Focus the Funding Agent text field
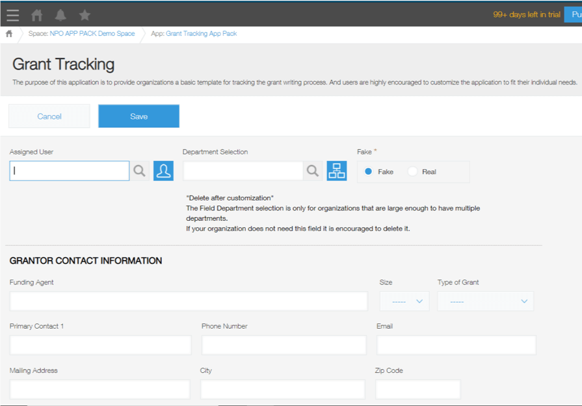The height and width of the screenshot is (406, 582). coord(189,301)
